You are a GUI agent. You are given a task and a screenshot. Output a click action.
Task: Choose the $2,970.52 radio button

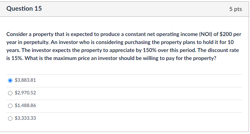point(10,93)
